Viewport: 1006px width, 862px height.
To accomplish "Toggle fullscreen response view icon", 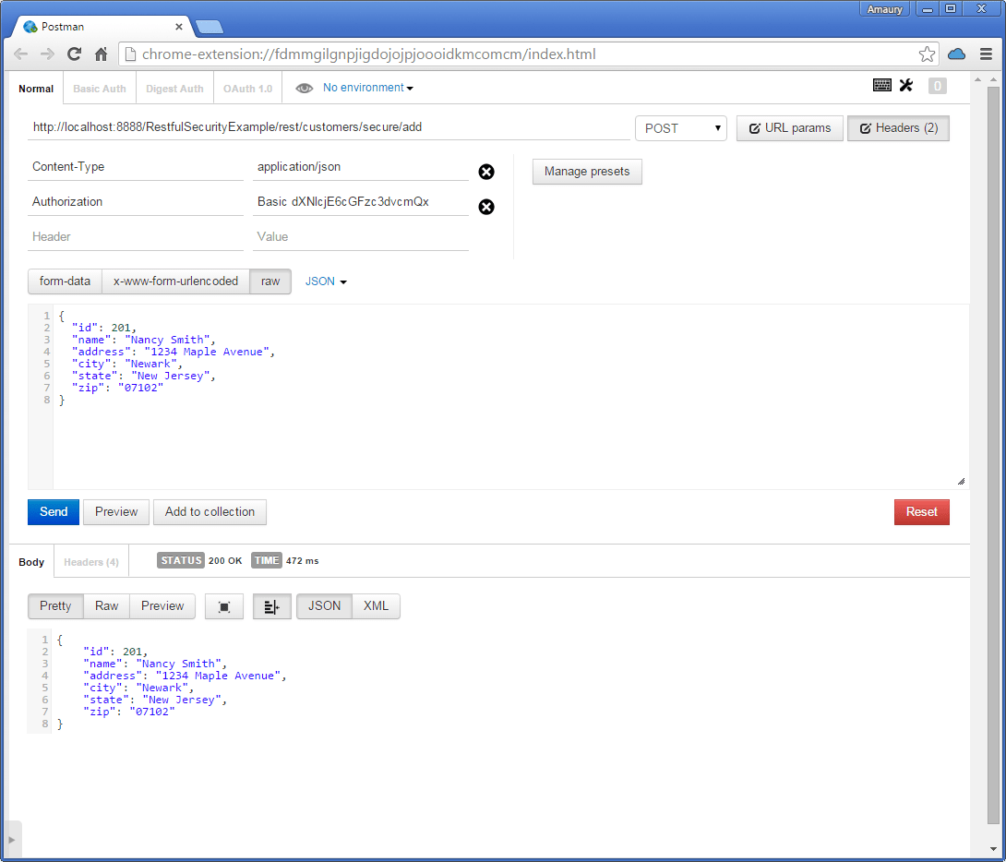I will [x=224, y=606].
